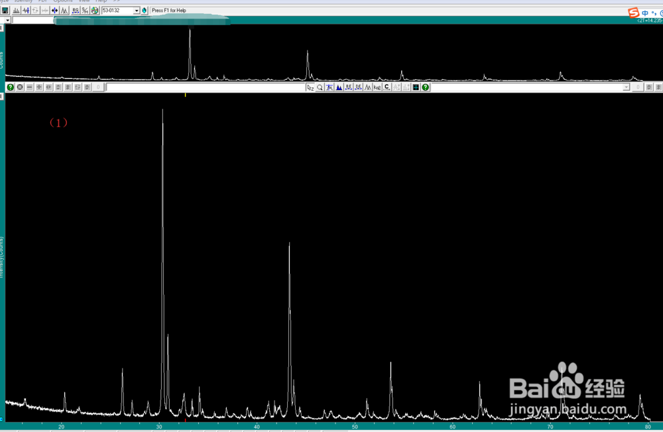This screenshot has height=432, width=663.
Task: Click the minus button in the zoom toolbar
Action: tap(30, 87)
